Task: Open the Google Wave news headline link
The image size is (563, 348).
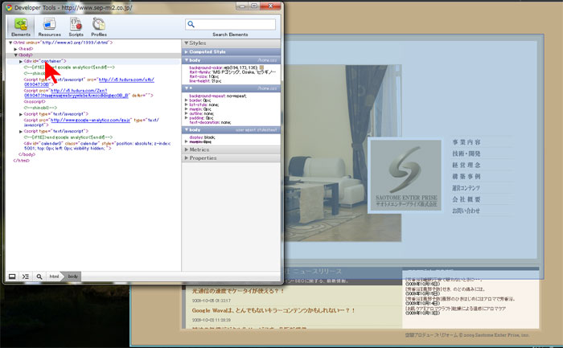Action: click(x=273, y=310)
